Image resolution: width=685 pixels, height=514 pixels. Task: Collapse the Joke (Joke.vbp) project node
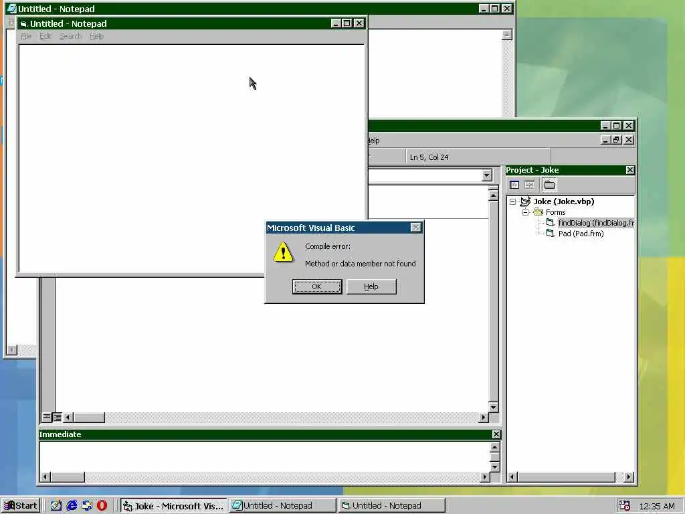point(513,201)
